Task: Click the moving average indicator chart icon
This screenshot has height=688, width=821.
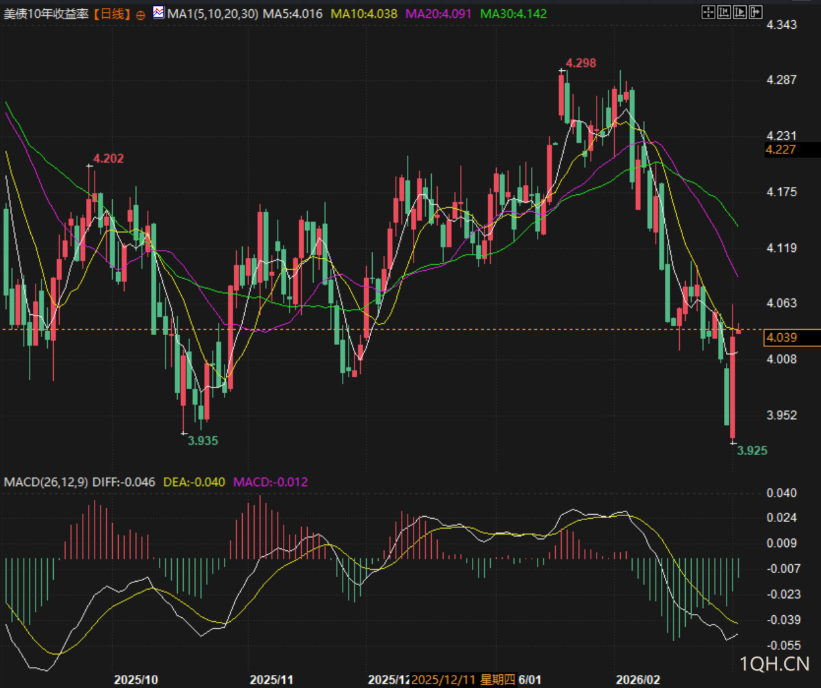Action: click(158, 12)
